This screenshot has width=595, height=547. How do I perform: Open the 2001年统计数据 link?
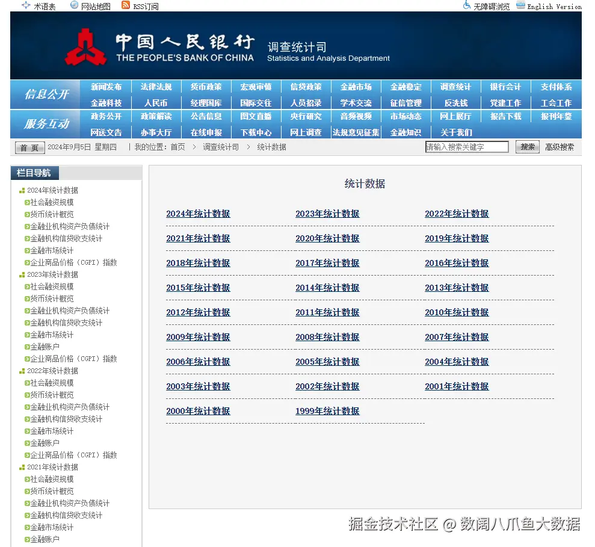457,387
